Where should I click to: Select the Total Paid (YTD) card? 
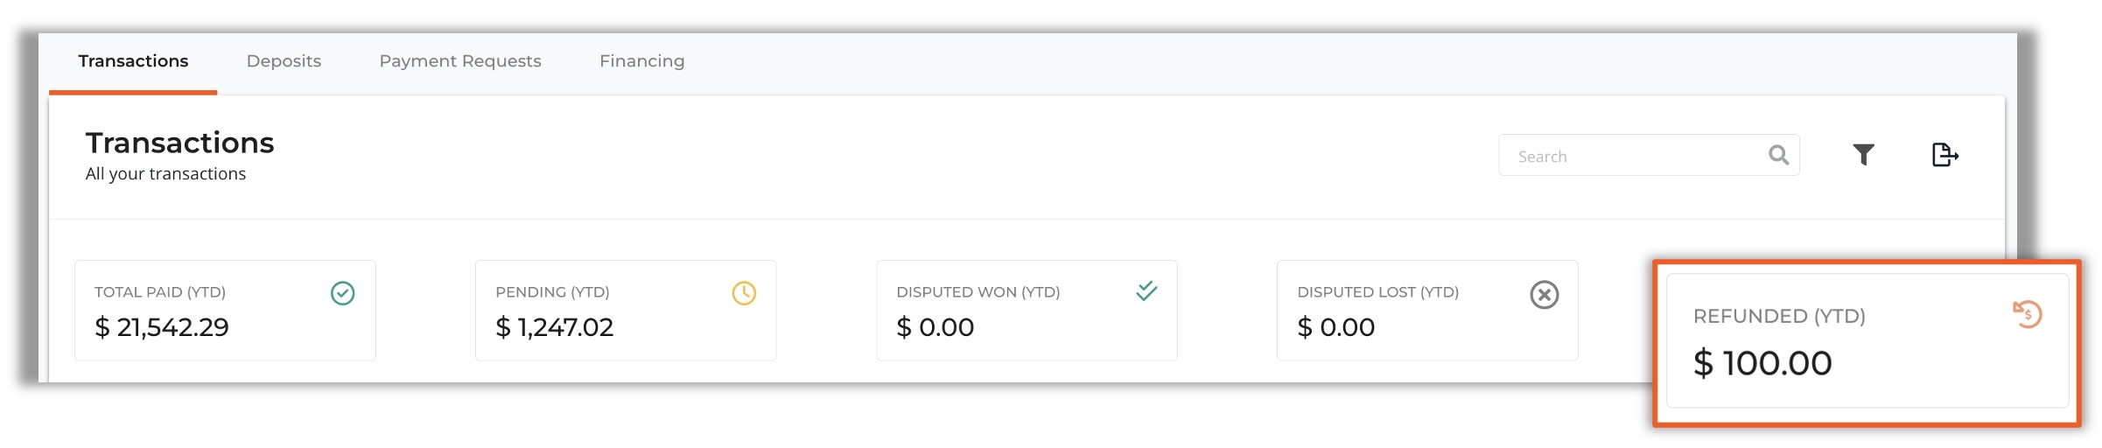coord(225,311)
